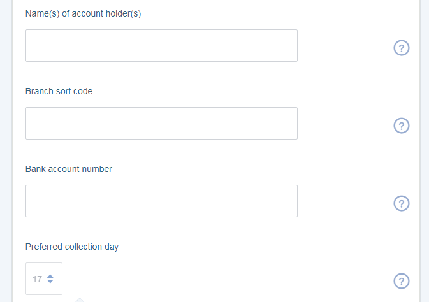The width and height of the screenshot is (429, 302).
Task: Click the "Name(s) of account holder(s)" label
Action: (x=83, y=13)
